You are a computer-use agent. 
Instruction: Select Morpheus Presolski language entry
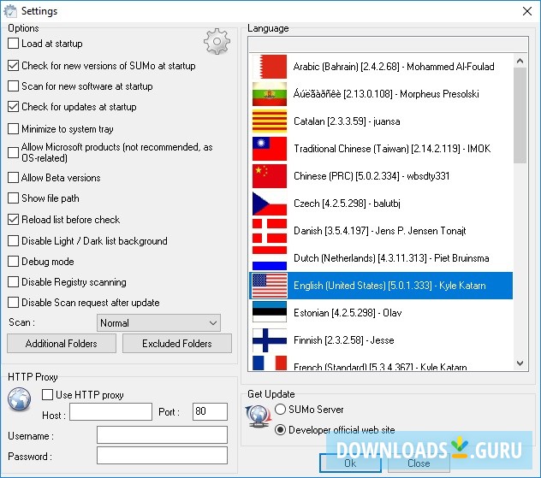(x=386, y=94)
